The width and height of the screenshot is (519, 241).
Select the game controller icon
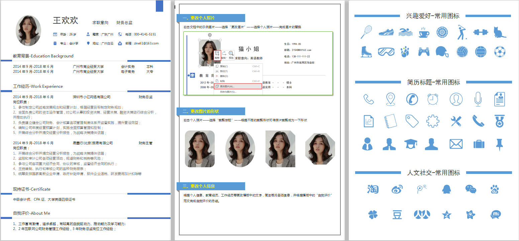(x=424, y=52)
